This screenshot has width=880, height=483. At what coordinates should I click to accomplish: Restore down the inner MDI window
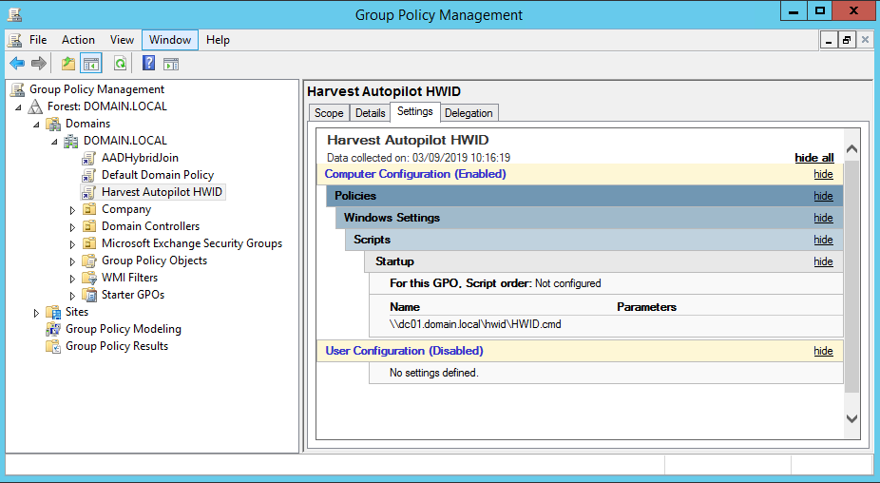tap(847, 40)
